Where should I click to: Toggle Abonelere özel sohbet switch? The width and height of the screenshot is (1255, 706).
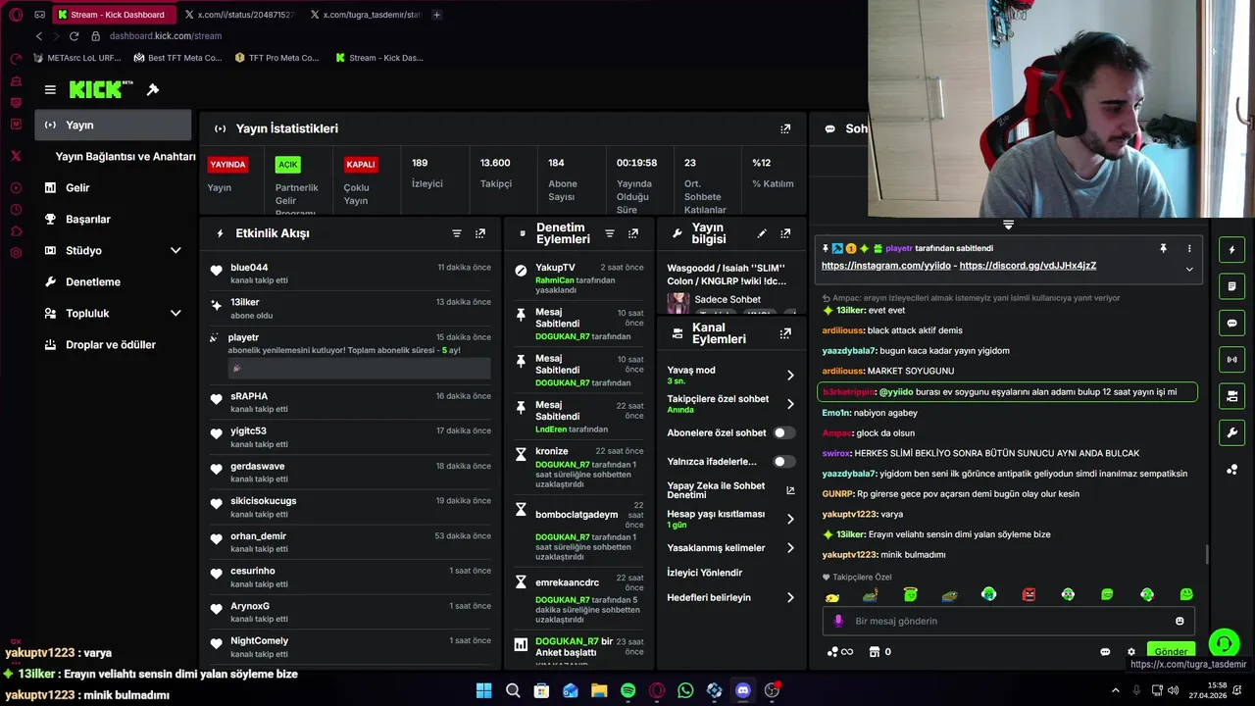click(783, 432)
